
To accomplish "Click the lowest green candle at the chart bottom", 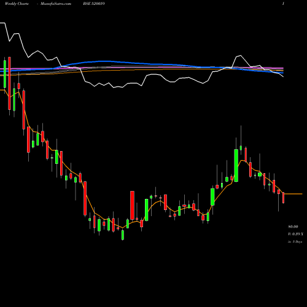I will click(123, 235).
